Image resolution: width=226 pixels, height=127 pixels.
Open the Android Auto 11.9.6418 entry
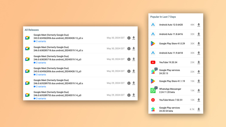tap(171, 53)
